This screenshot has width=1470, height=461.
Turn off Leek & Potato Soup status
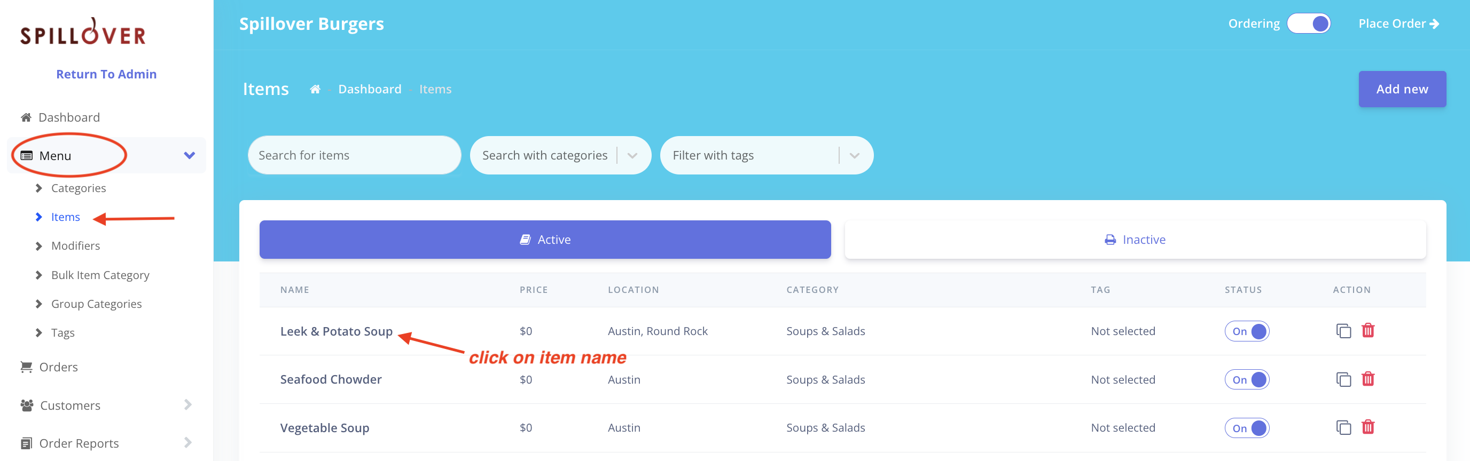pos(1247,331)
